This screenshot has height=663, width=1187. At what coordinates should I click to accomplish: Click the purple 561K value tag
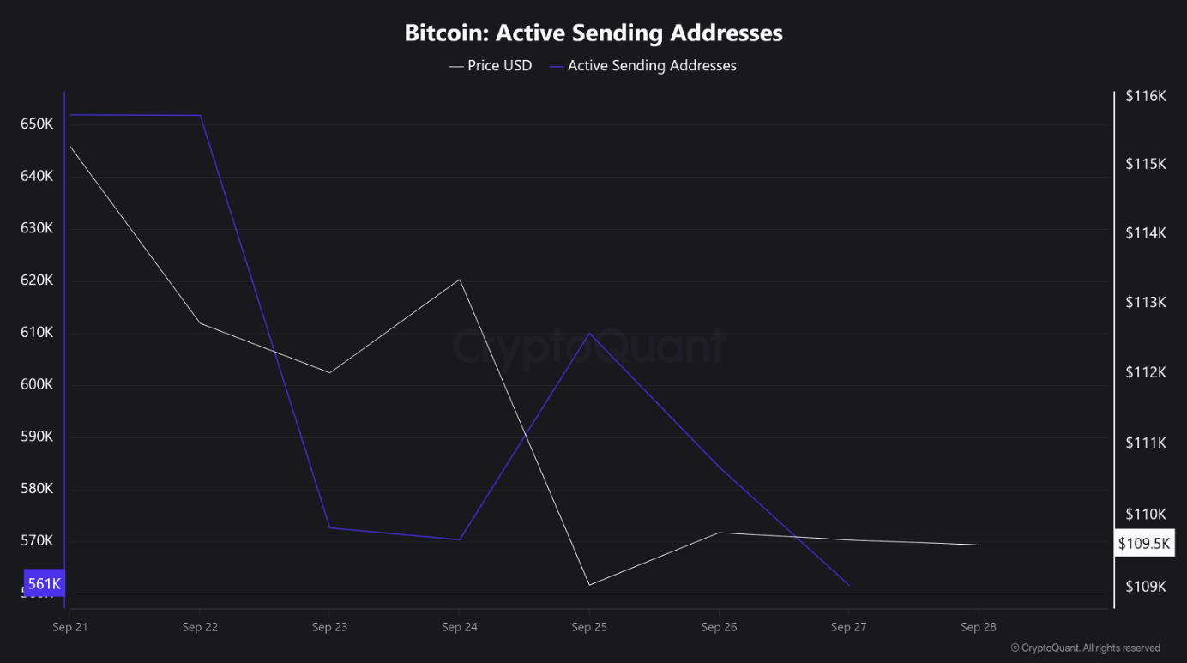click(x=44, y=584)
